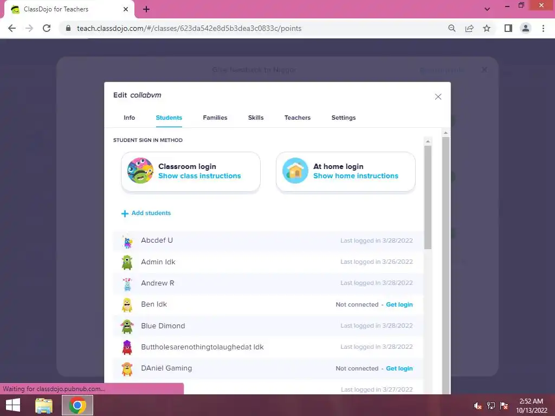Viewport: 555px width, 416px height.
Task: Click the site lock icon
Action: 68,28
